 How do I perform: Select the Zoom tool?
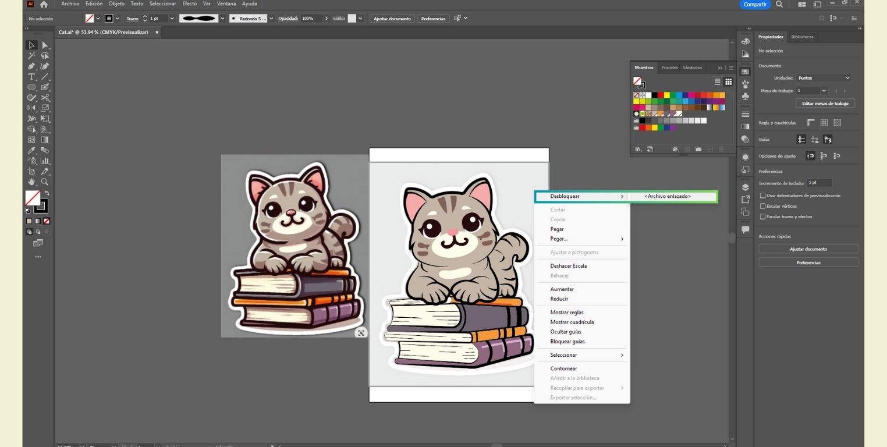point(45,182)
